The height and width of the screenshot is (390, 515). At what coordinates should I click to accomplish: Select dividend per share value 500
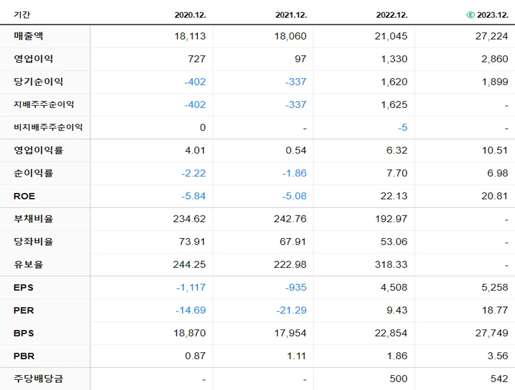398,379
